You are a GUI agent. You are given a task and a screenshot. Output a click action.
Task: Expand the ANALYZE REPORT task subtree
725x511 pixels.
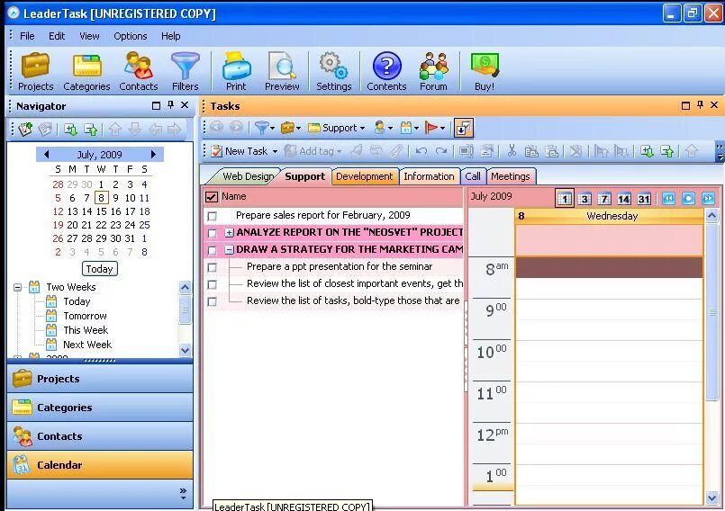pyautogui.click(x=230, y=232)
